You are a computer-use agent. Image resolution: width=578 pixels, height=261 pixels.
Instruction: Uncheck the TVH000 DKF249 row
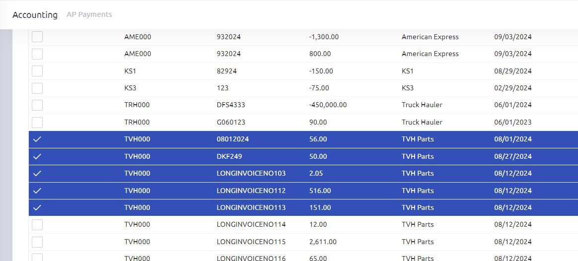(37, 156)
